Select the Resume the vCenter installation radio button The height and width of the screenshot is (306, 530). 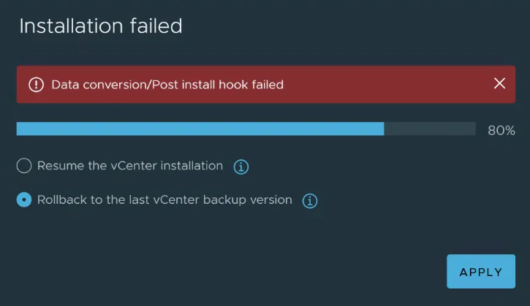coord(24,166)
